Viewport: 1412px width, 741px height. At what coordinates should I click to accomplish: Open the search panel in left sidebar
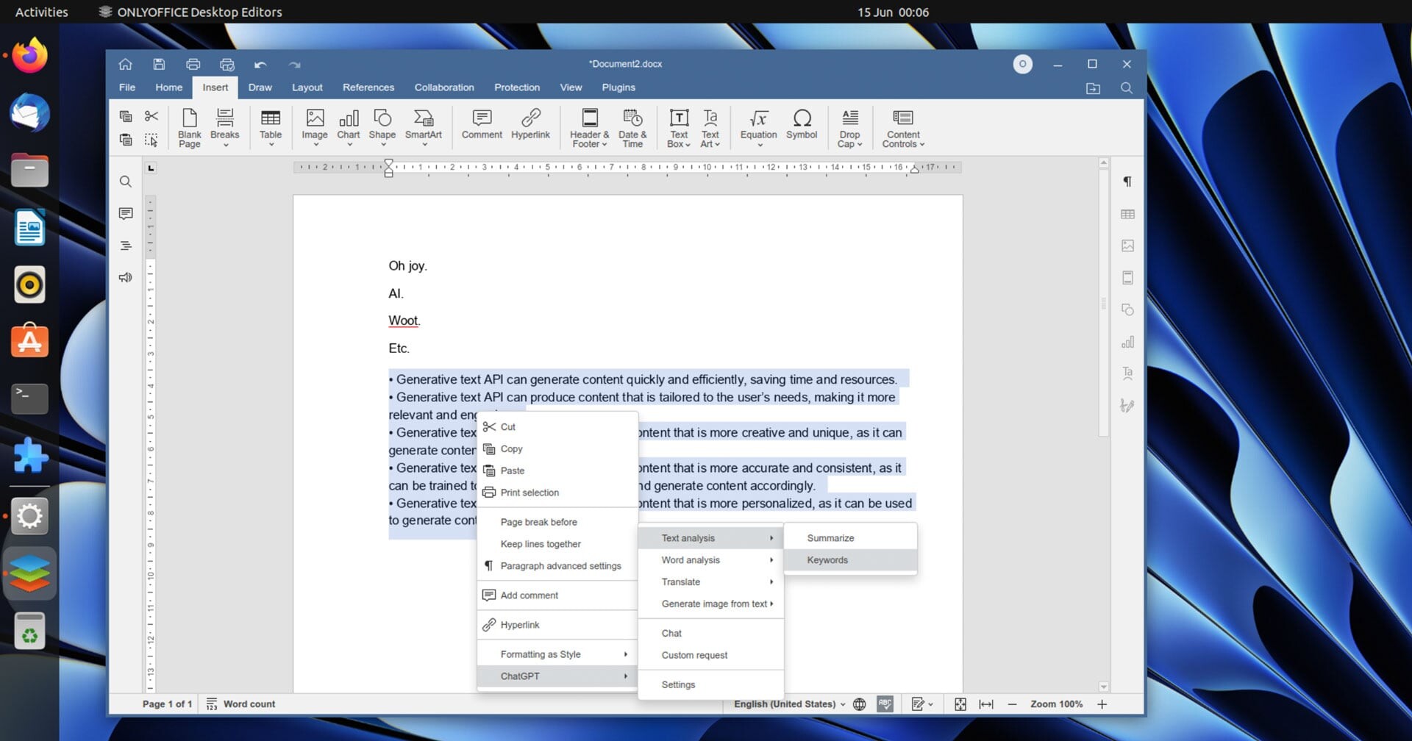tap(126, 182)
